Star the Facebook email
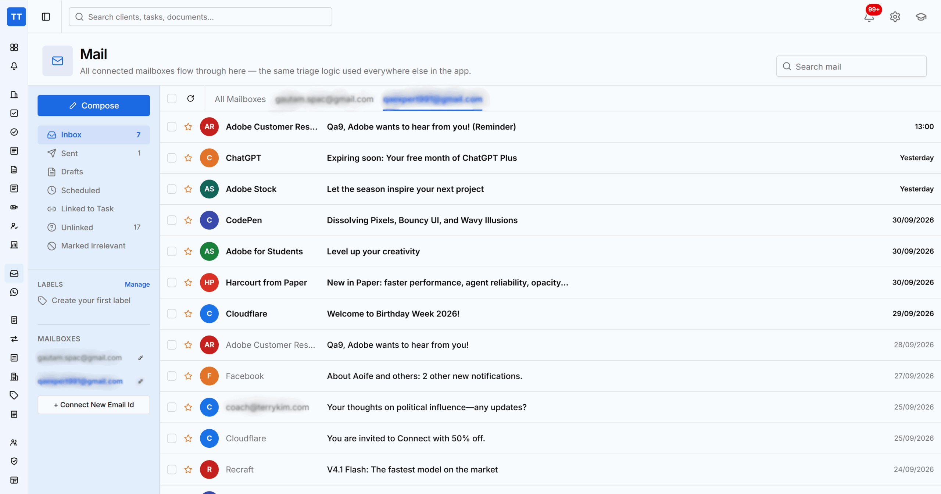The image size is (941, 494). coord(188,376)
